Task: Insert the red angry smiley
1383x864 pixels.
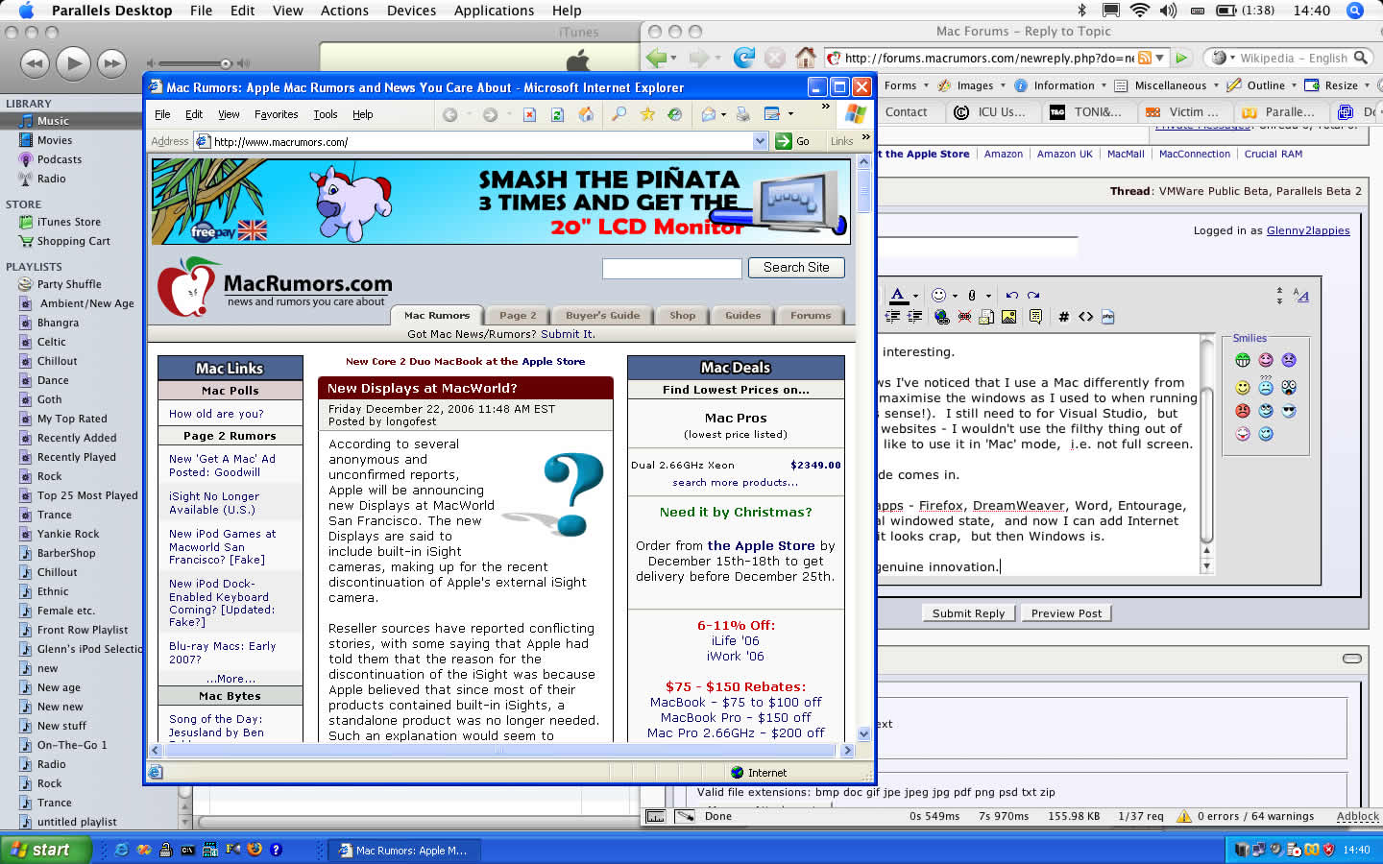Action: pyautogui.click(x=1243, y=411)
